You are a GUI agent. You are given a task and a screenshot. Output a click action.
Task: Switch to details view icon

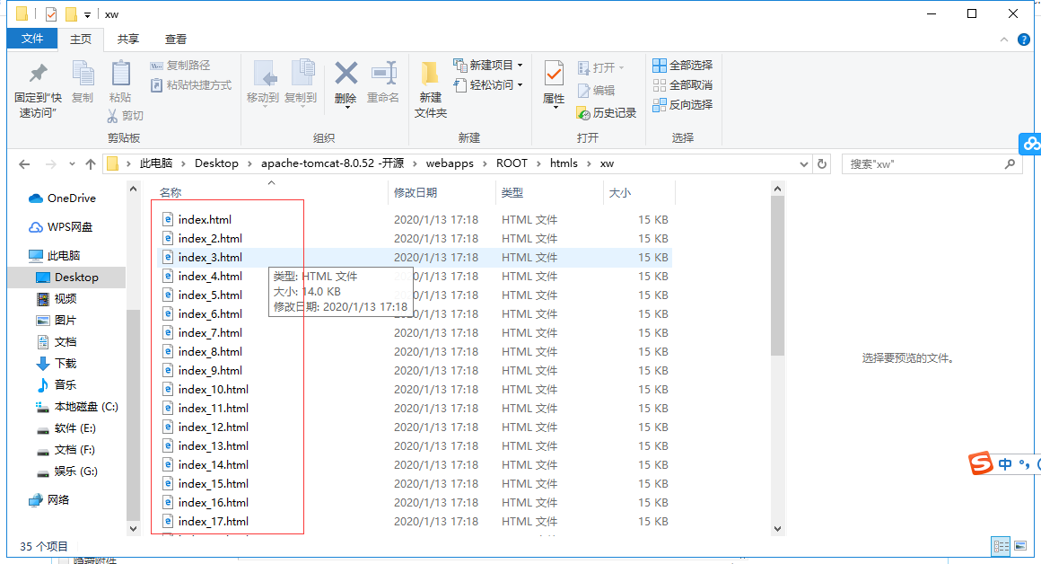(x=1001, y=546)
